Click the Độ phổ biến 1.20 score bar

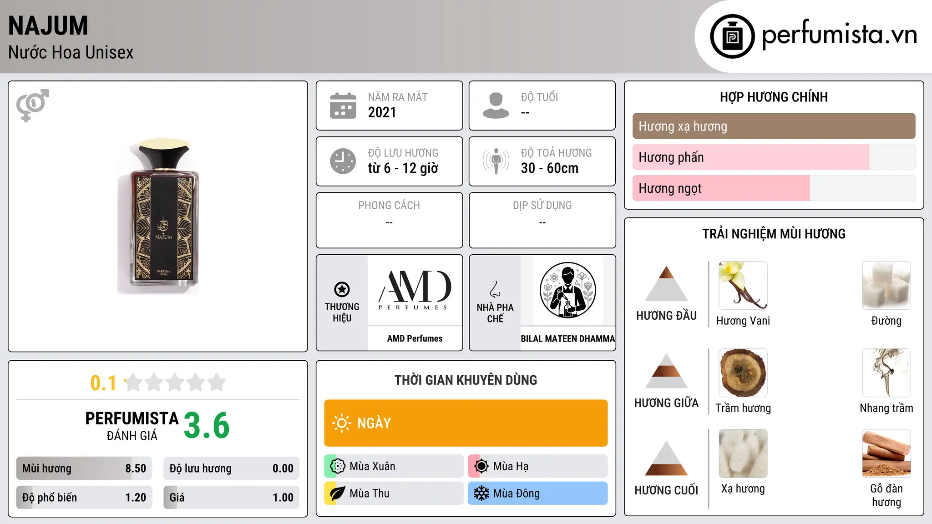[84, 498]
